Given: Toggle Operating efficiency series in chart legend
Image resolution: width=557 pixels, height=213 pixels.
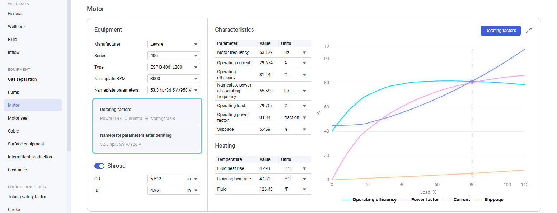Looking at the screenshot, I should tap(369, 200).
